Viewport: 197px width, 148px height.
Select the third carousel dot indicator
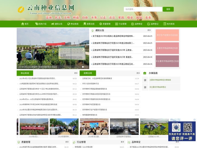pyautogui.click(x=87, y=67)
